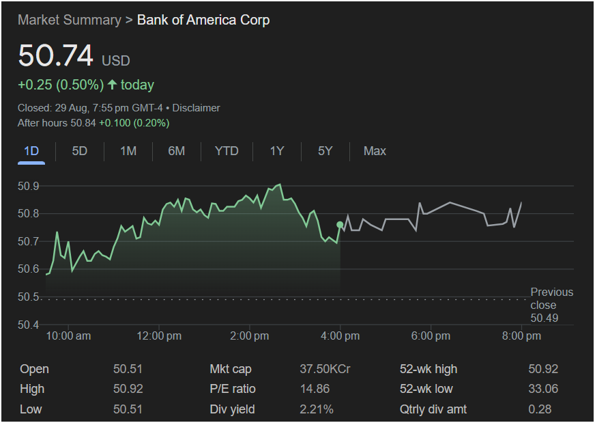
Task: Select the 50.74 current price
Action: (55, 56)
